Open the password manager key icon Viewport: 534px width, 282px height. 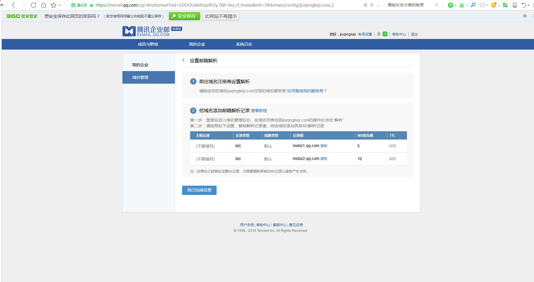(473, 5)
